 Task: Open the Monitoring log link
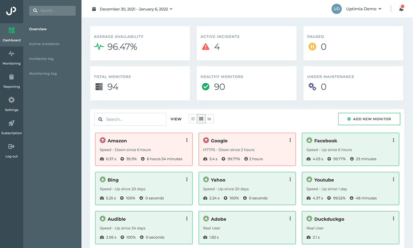point(43,74)
